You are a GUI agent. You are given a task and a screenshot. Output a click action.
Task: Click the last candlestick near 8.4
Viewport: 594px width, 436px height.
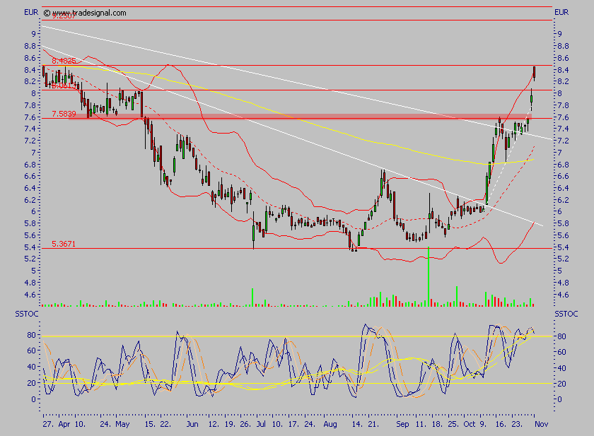tap(534, 72)
